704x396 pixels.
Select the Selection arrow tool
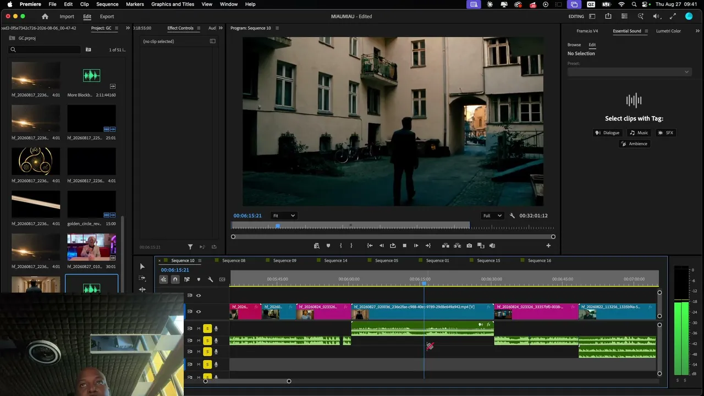pyautogui.click(x=142, y=267)
